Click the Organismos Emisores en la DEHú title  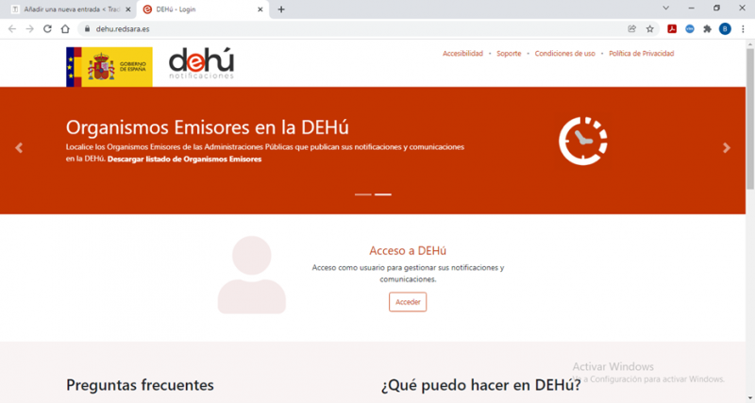(x=207, y=127)
